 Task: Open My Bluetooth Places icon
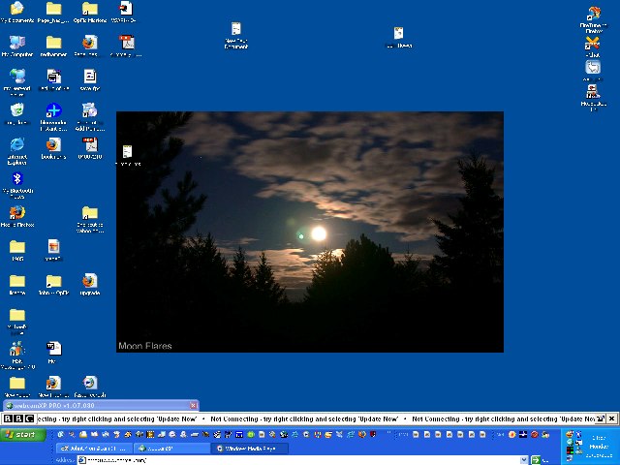pyautogui.click(x=17, y=185)
